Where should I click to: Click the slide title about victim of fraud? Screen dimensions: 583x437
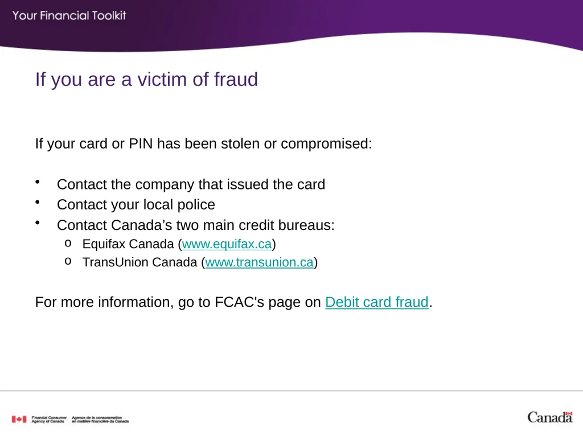click(x=146, y=80)
